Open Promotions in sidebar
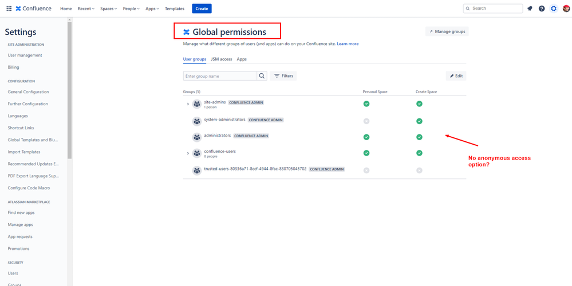This screenshot has height=286, width=572. pyautogui.click(x=18, y=248)
